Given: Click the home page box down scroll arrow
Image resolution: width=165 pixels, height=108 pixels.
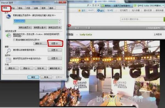Looking at the screenshot, I should point(60,23).
